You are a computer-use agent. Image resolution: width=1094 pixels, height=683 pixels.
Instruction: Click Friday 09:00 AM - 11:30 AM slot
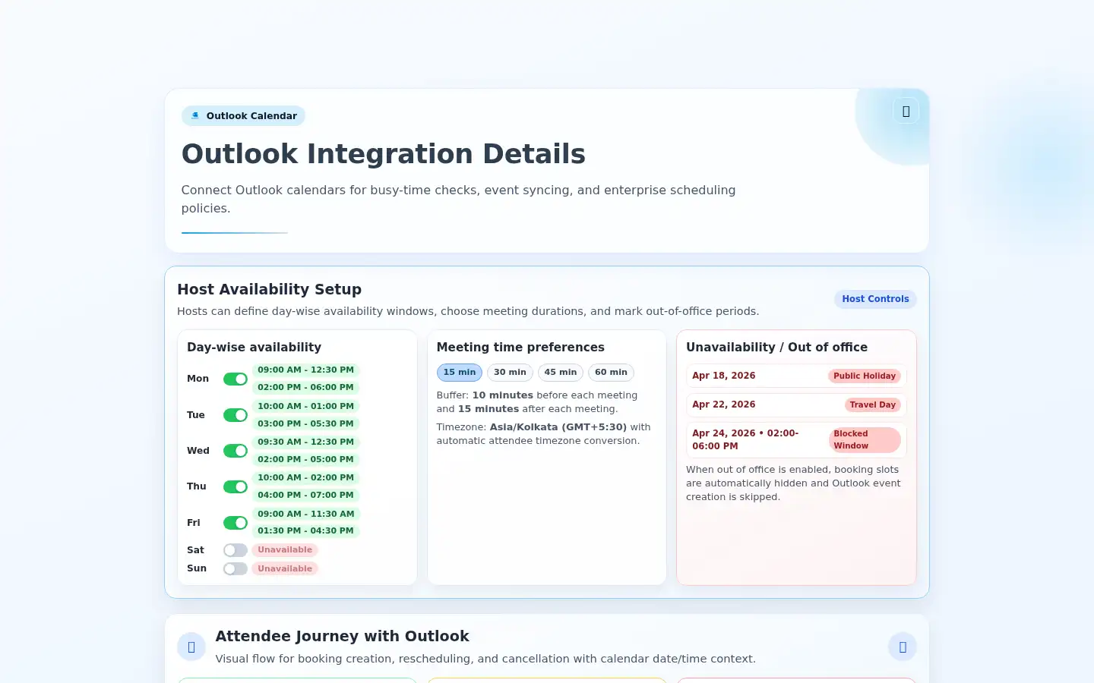[305, 514]
